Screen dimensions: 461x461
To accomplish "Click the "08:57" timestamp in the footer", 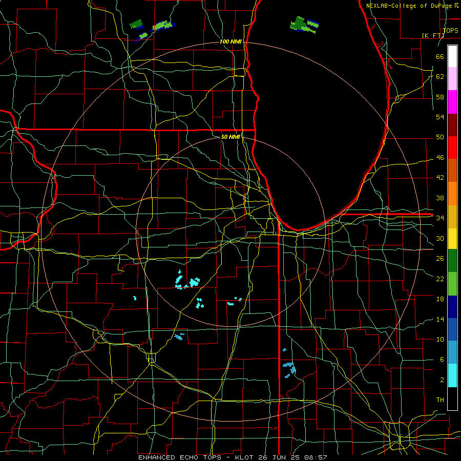I will 316,457.
